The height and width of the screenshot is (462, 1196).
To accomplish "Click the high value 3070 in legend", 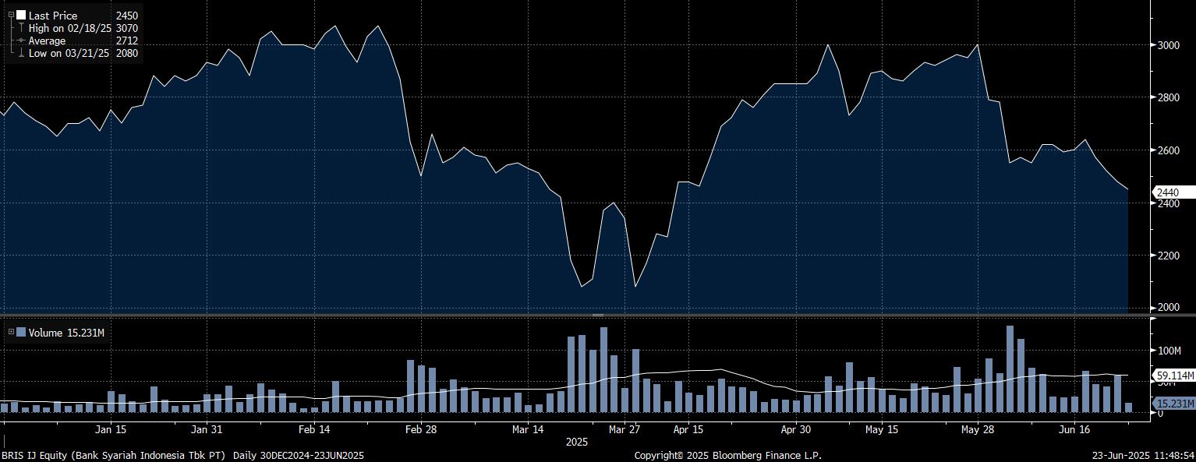I will tap(126, 28).
